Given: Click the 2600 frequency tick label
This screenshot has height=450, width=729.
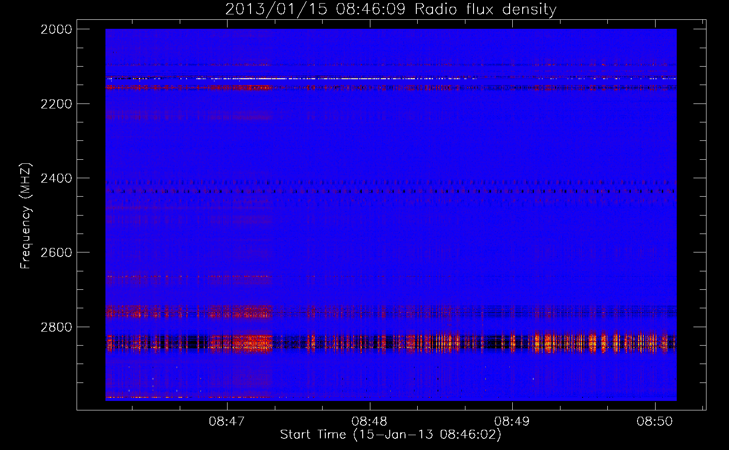Looking at the screenshot, I should [56, 252].
